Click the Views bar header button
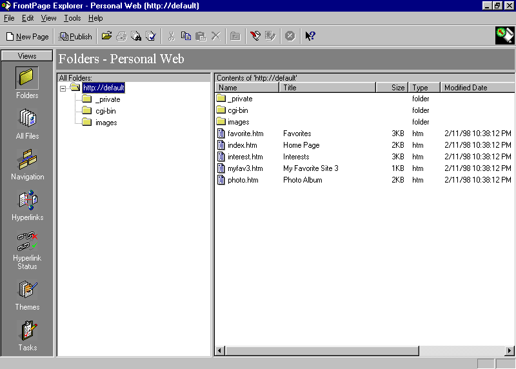This screenshot has height=369, width=516. 27,55
